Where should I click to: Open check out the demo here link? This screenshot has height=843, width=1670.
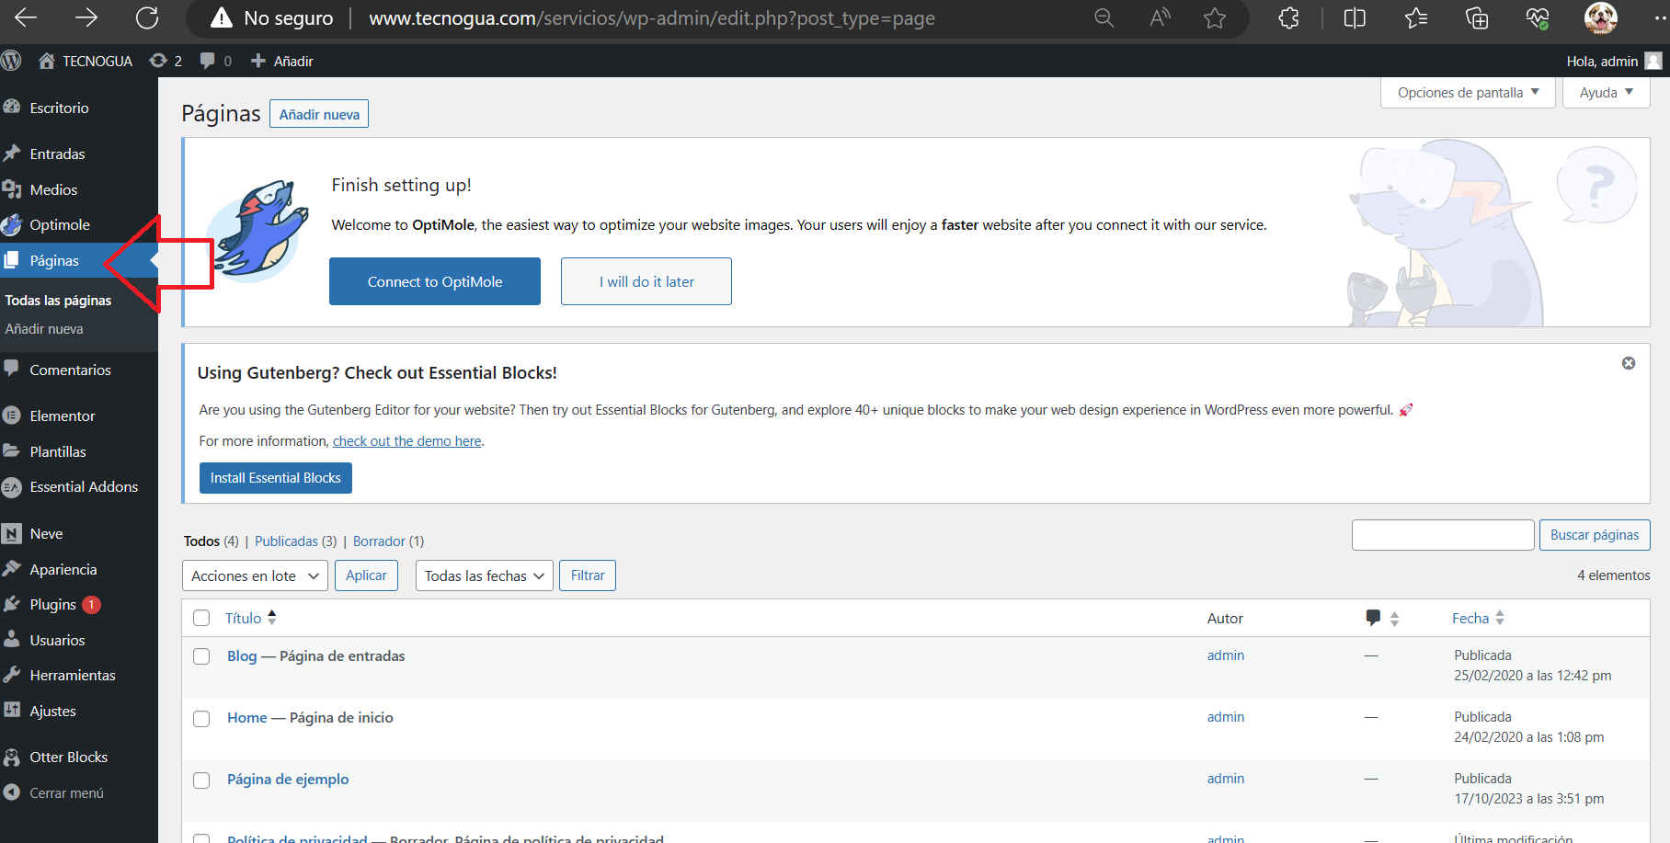[407, 441]
